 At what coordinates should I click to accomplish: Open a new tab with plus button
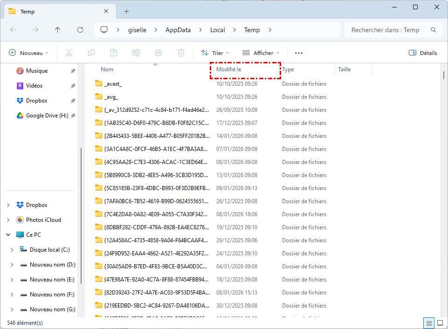[x=126, y=11]
